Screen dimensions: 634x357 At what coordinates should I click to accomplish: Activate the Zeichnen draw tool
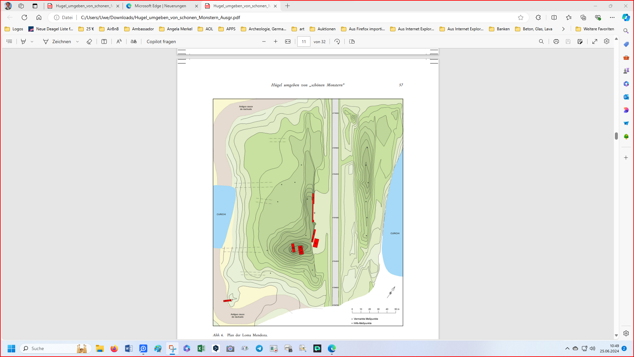(x=57, y=41)
